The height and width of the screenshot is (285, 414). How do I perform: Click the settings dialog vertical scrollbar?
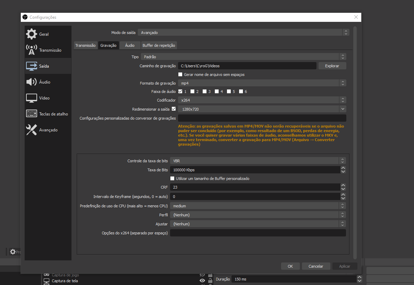tap(355, 142)
